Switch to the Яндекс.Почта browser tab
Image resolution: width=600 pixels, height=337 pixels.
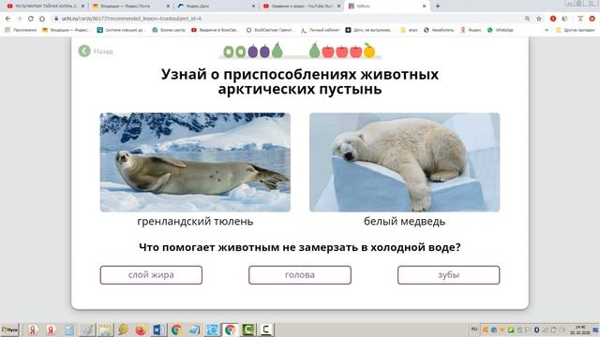pos(131,7)
